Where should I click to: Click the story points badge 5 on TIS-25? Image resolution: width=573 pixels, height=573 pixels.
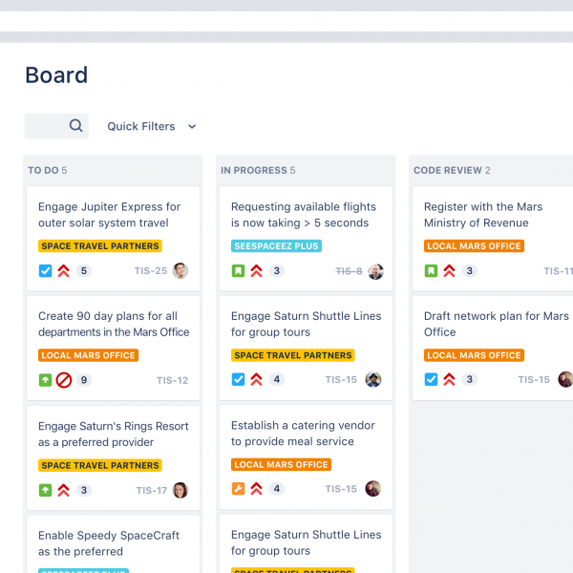click(x=84, y=271)
